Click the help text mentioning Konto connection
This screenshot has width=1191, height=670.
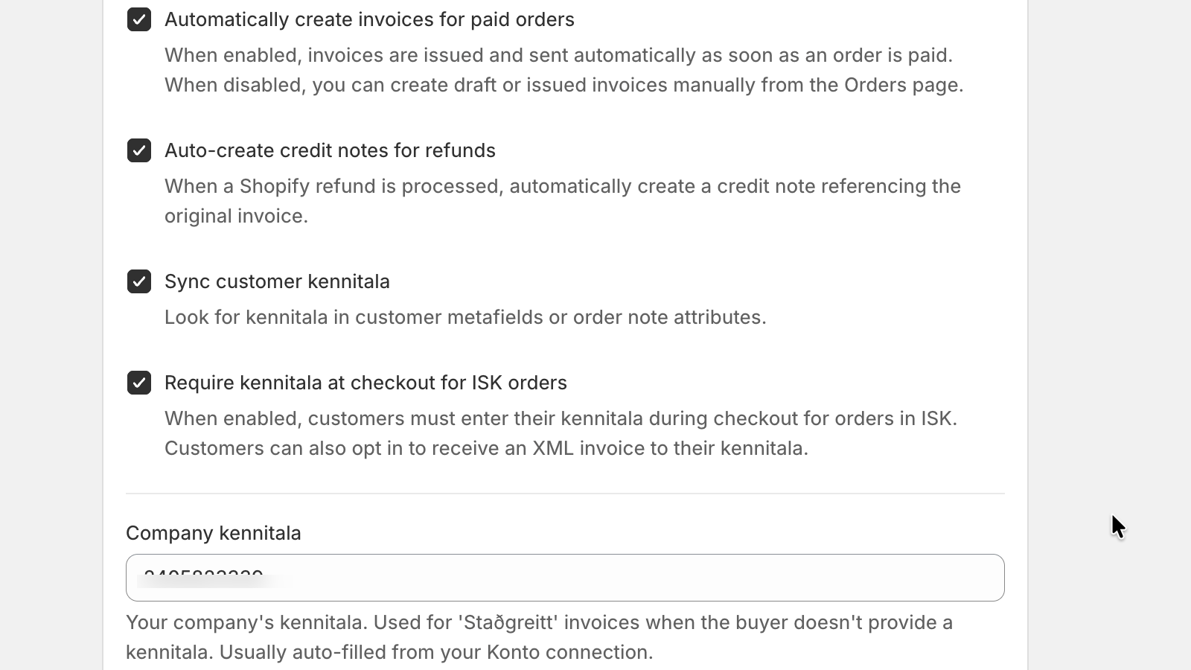[x=436, y=652]
